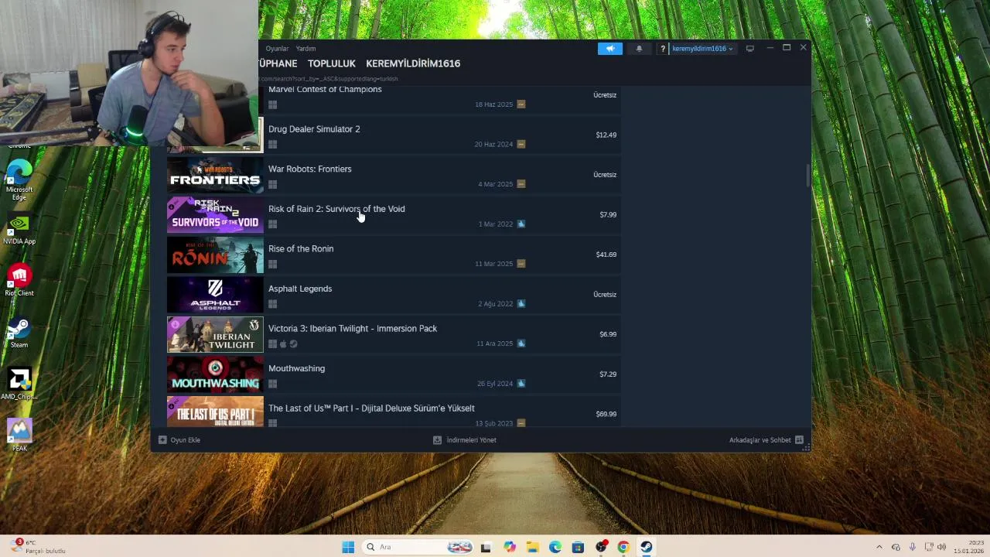Click Survivors of the Void thumbnail
The image size is (990, 557).
215,215
